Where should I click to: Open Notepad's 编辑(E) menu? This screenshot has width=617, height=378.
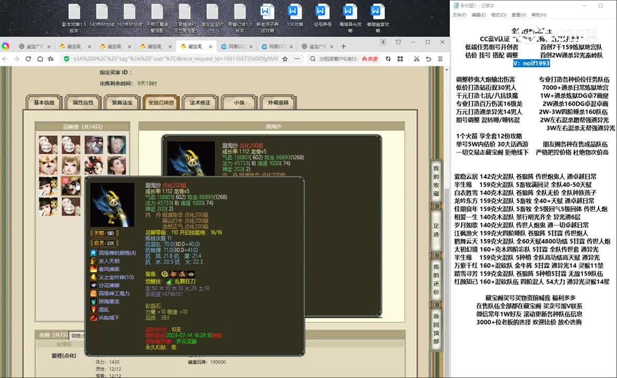478,15
